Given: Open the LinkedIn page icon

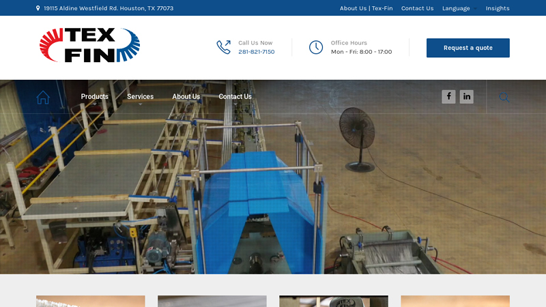Looking at the screenshot, I should point(466,97).
